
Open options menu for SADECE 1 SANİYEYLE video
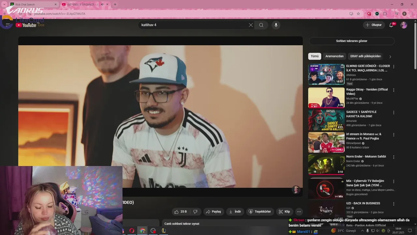click(394, 113)
